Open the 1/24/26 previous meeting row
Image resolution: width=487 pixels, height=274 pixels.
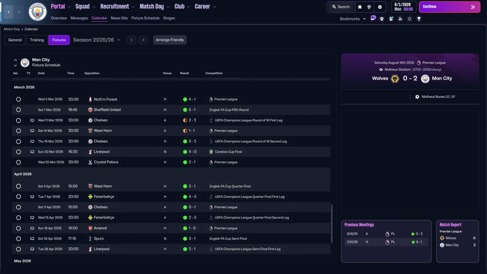pyautogui.click(x=386, y=242)
